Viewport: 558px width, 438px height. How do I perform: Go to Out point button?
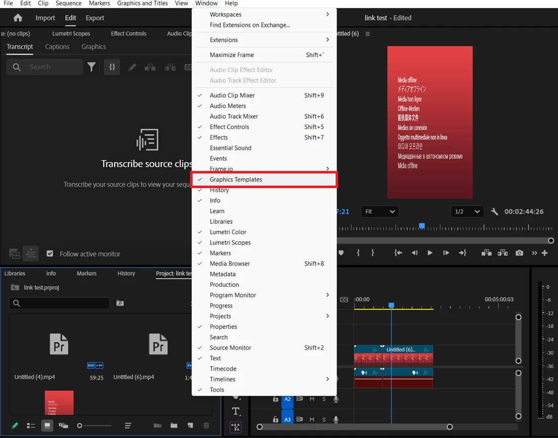(462, 253)
